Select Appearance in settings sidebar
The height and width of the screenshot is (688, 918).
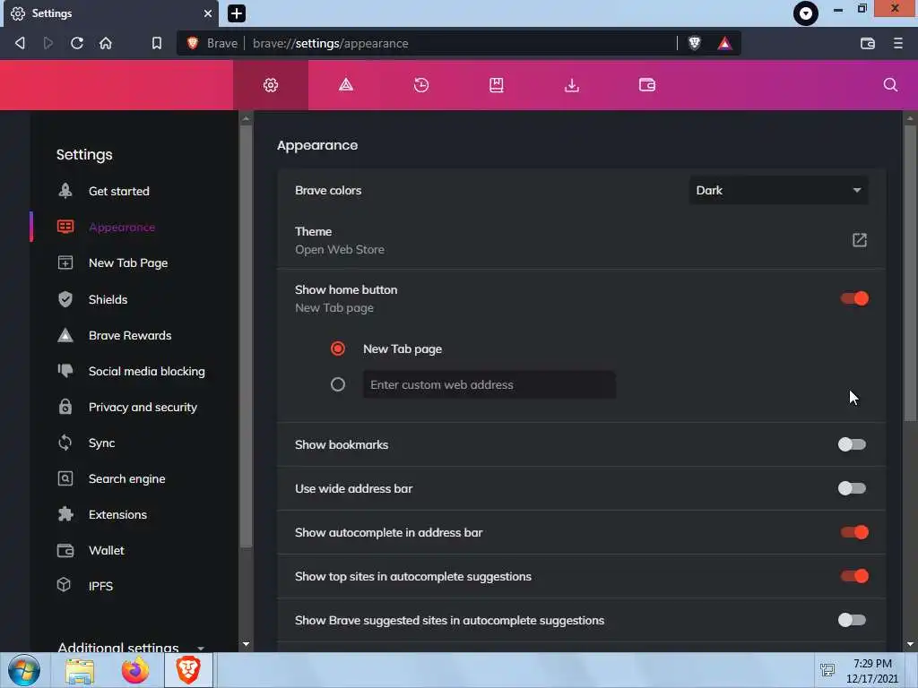[x=122, y=227]
